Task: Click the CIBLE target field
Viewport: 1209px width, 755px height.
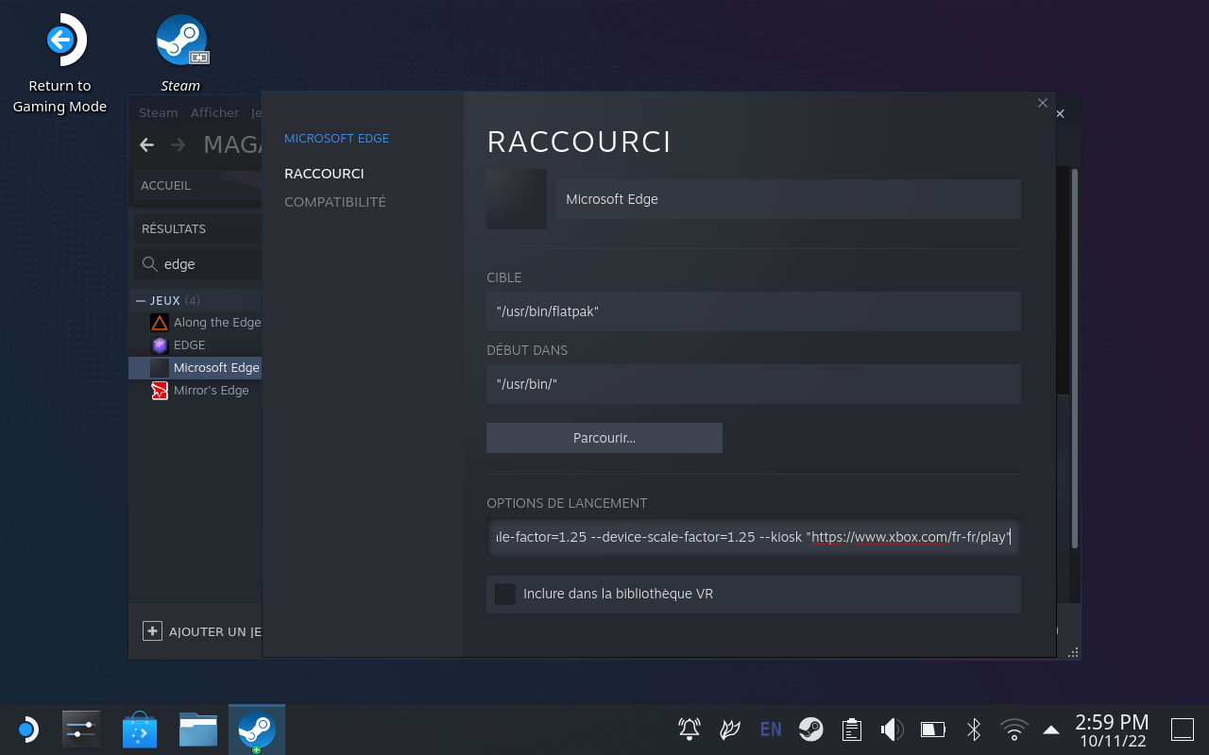Action: pos(754,311)
